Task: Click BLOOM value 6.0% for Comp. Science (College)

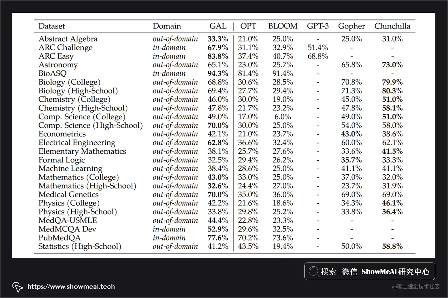Action: (x=283, y=117)
